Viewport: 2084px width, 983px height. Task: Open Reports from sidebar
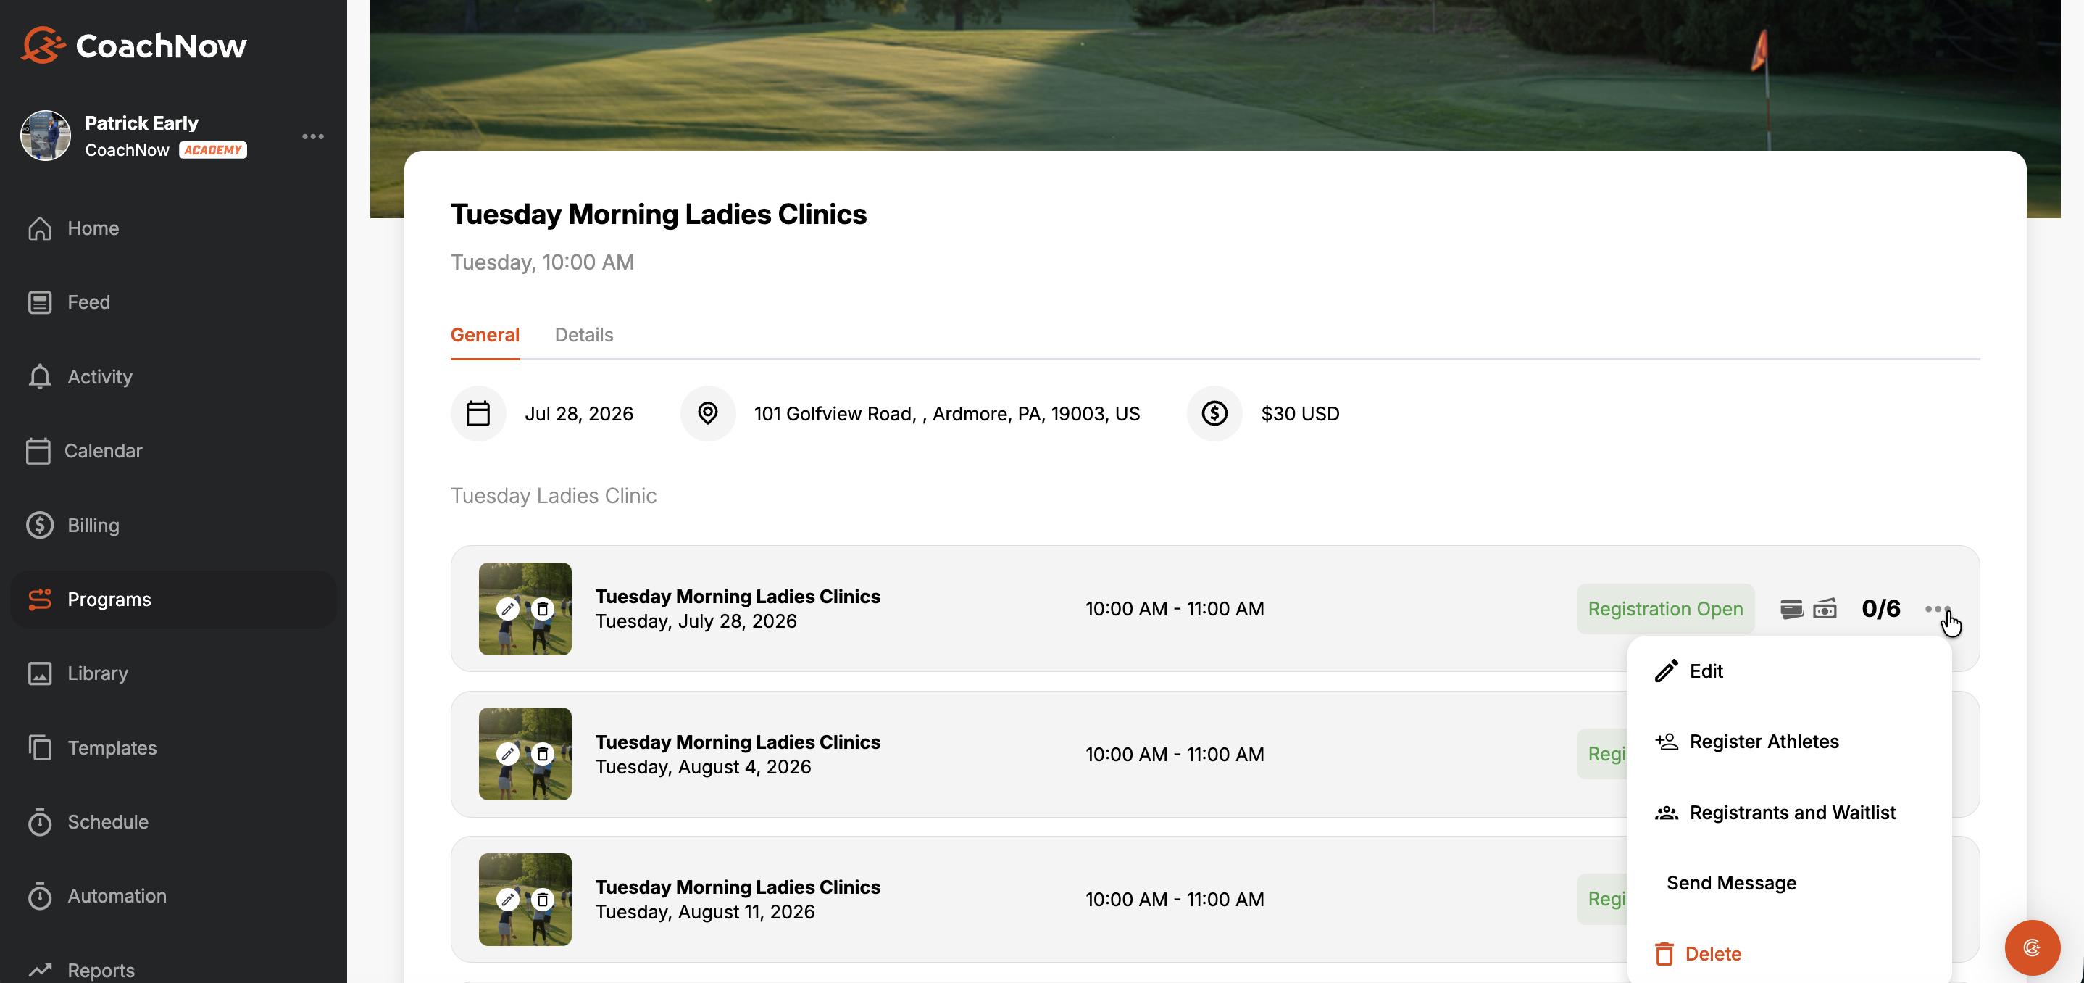point(101,969)
